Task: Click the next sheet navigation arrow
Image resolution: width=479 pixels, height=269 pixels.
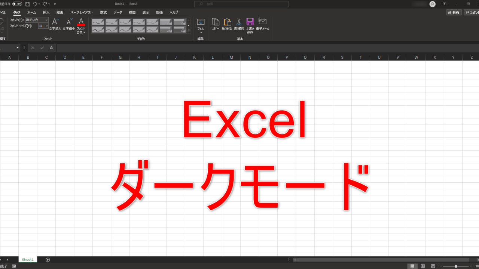Action: click(x=7, y=260)
